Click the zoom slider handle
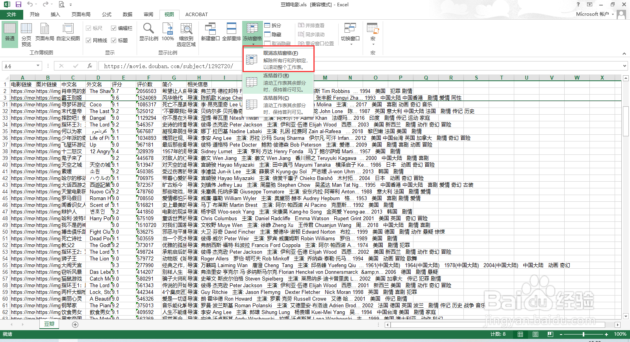Image resolution: width=630 pixels, height=342 pixels. click(584, 334)
